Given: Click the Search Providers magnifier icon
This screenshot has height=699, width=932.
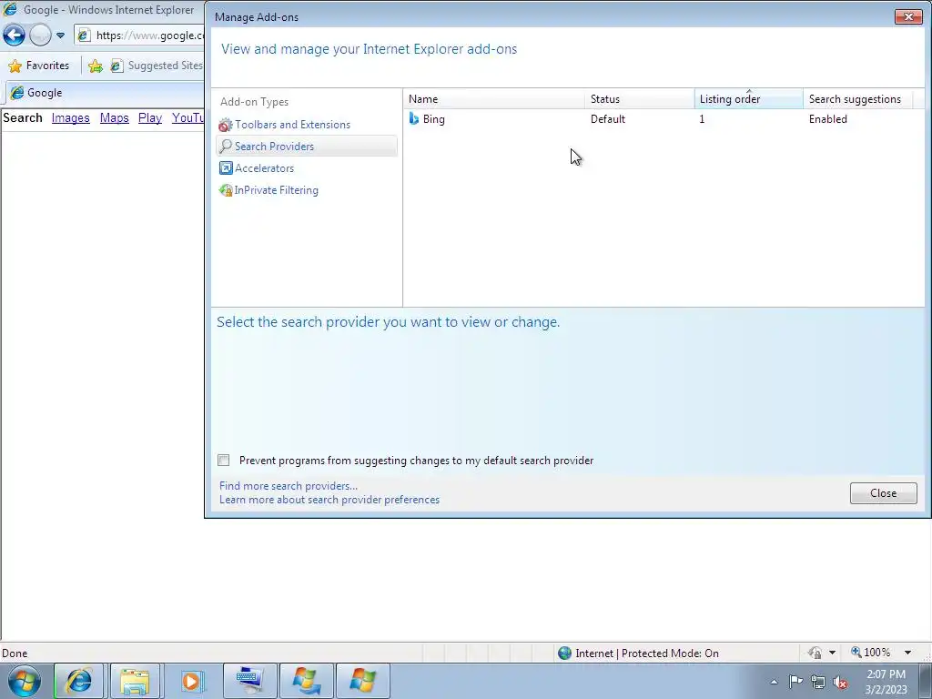Looking at the screenshot, I should point(226,147).
